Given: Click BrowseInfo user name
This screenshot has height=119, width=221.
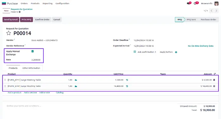Looking at the screenshot, I should tap(206, 3).
